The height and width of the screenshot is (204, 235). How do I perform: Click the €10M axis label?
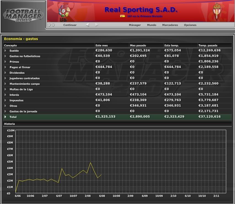[x=11, y=130]
